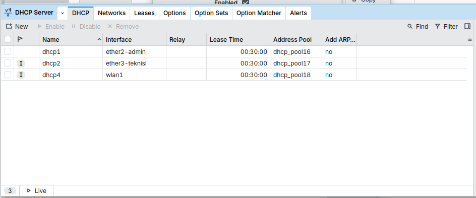Image resolution: width=476 pixels, height=198 pixels.
Task: Go to the Option Sets tab
Action: [x=211, y=13]
